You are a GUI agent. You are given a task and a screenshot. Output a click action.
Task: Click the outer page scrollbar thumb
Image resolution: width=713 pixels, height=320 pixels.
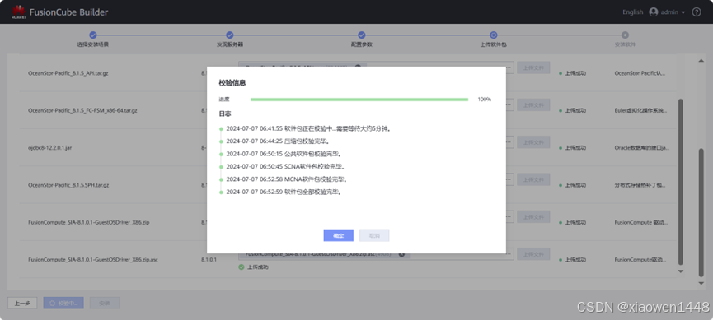coord(701,213)
